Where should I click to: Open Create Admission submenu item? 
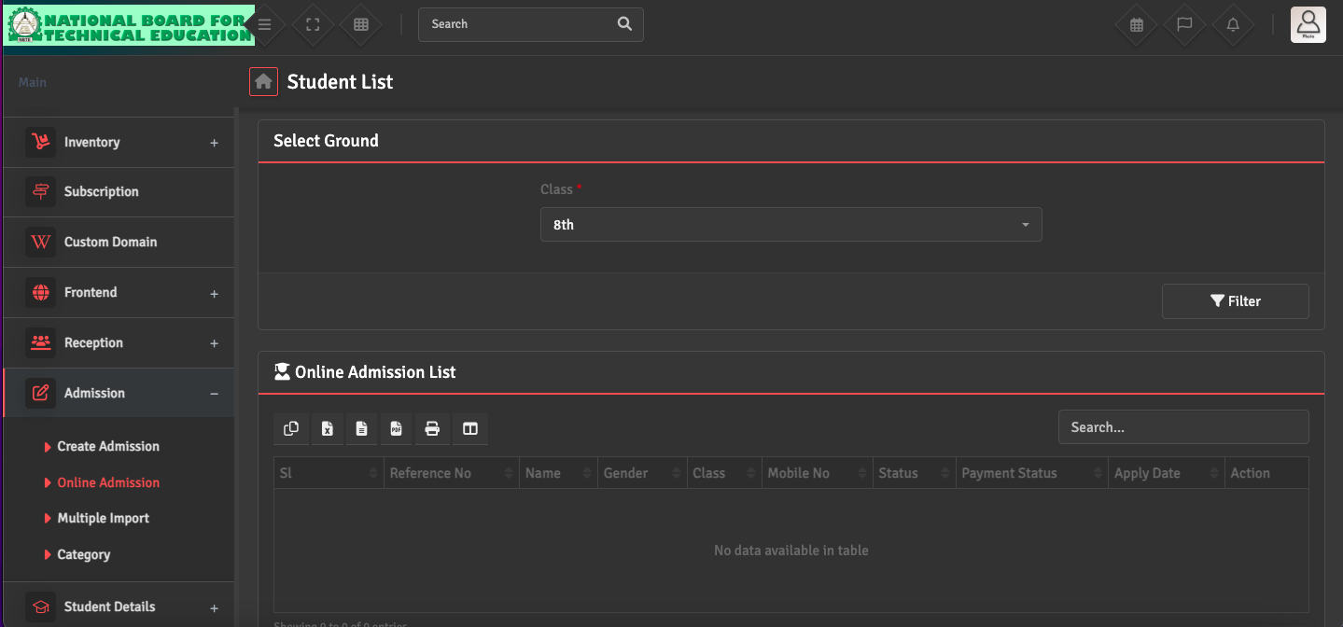[x=108, y=447]
